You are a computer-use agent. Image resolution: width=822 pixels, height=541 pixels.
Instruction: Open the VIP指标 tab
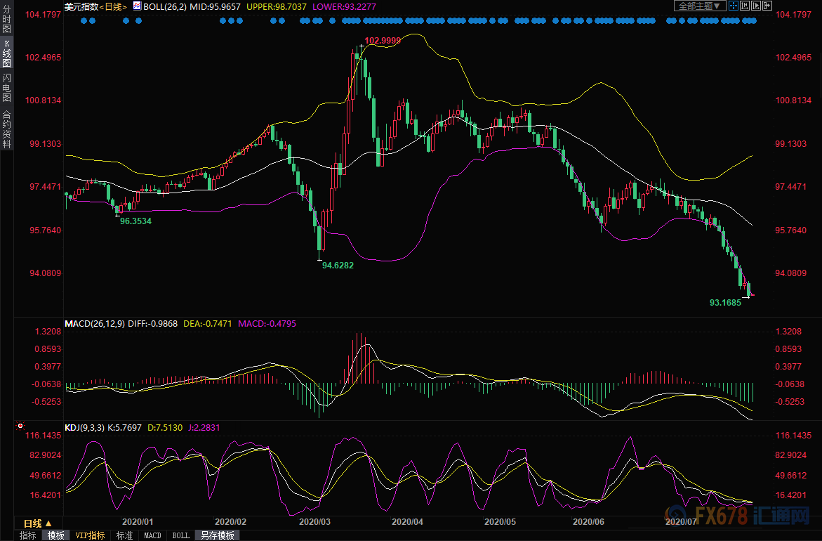pyautogui.click(x=90, y=535)
